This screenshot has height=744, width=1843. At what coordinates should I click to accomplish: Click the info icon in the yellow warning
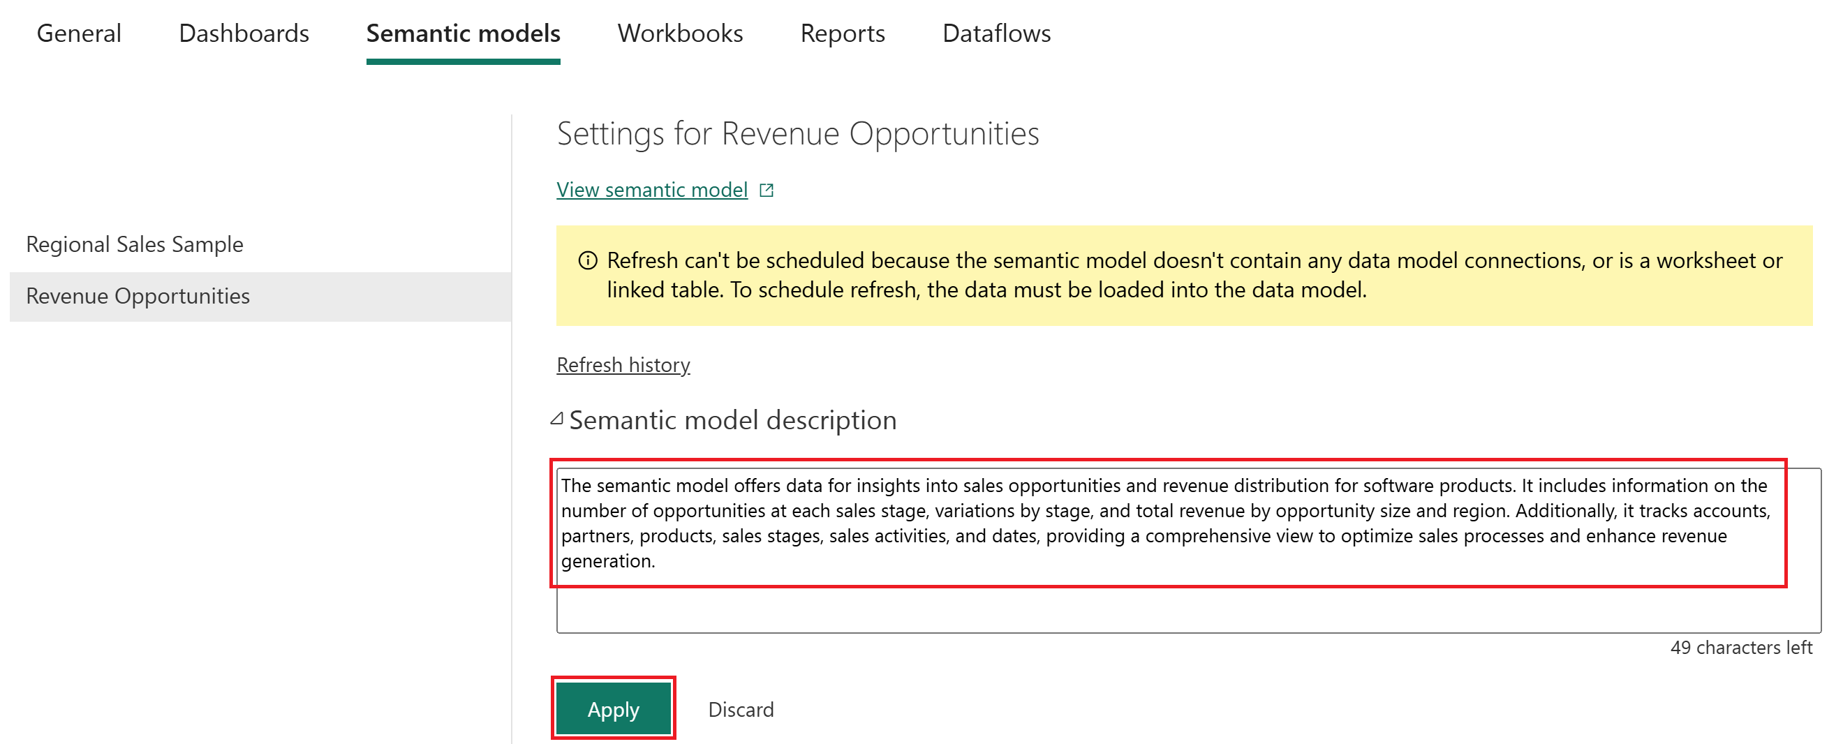click(587, 260)
